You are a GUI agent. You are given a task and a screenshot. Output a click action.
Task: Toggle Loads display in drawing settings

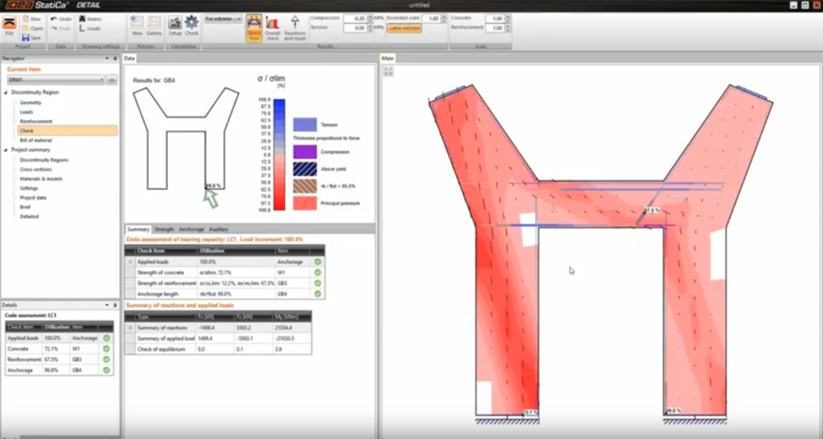91,28
